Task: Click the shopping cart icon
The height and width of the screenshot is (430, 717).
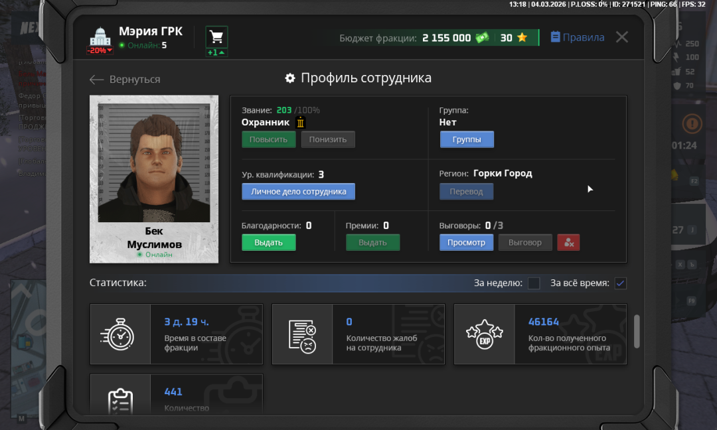Action: tap(216, 36)
